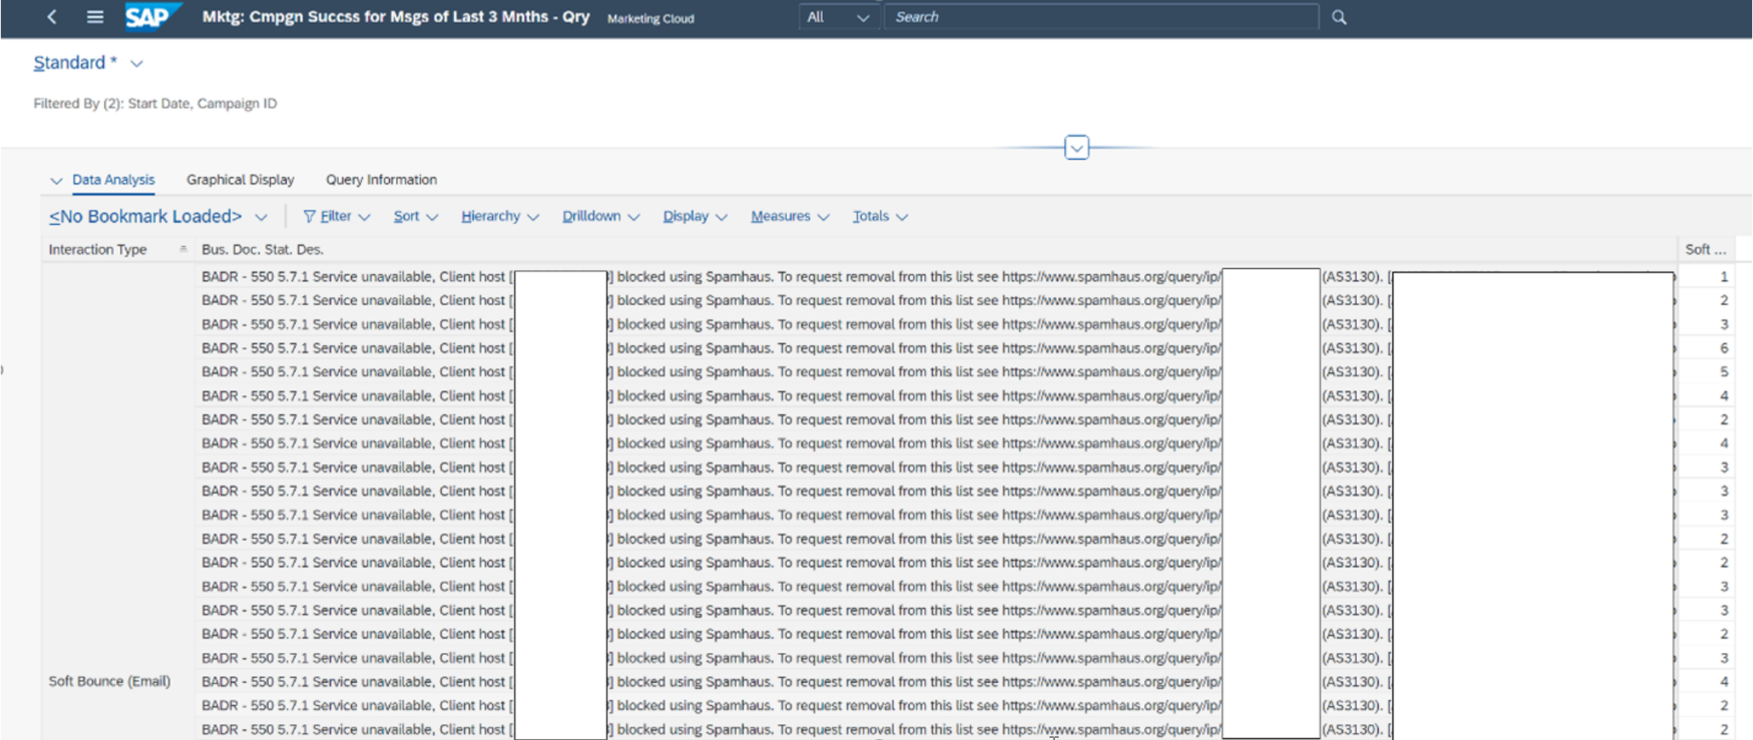The image size is (1753, 740).
Task: Switch to the Graphical Display tab
Action: coord(240,180)
